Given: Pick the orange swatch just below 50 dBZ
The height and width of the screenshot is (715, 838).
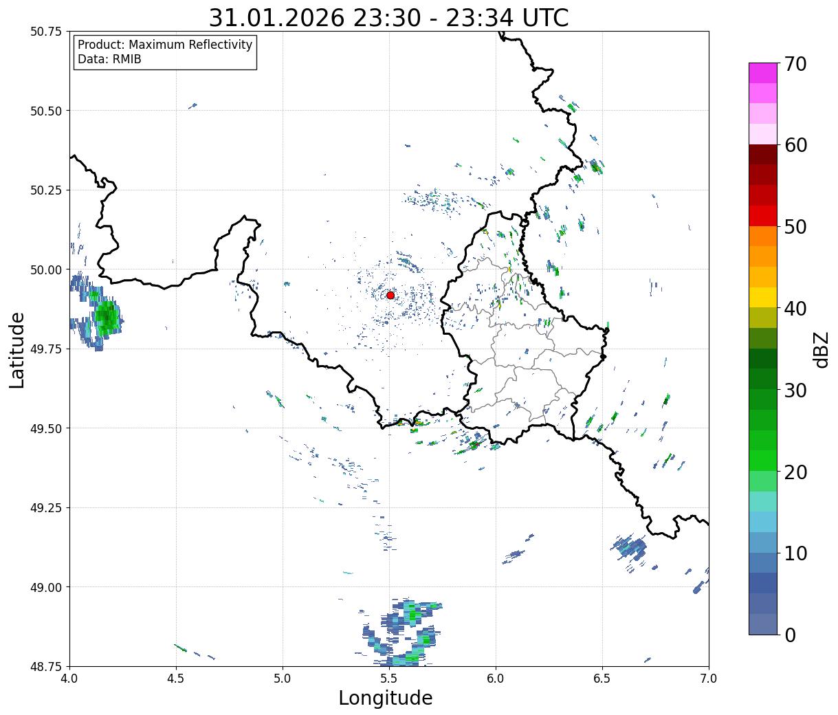Looking at the screenshot, I should [x=763, y=236].
